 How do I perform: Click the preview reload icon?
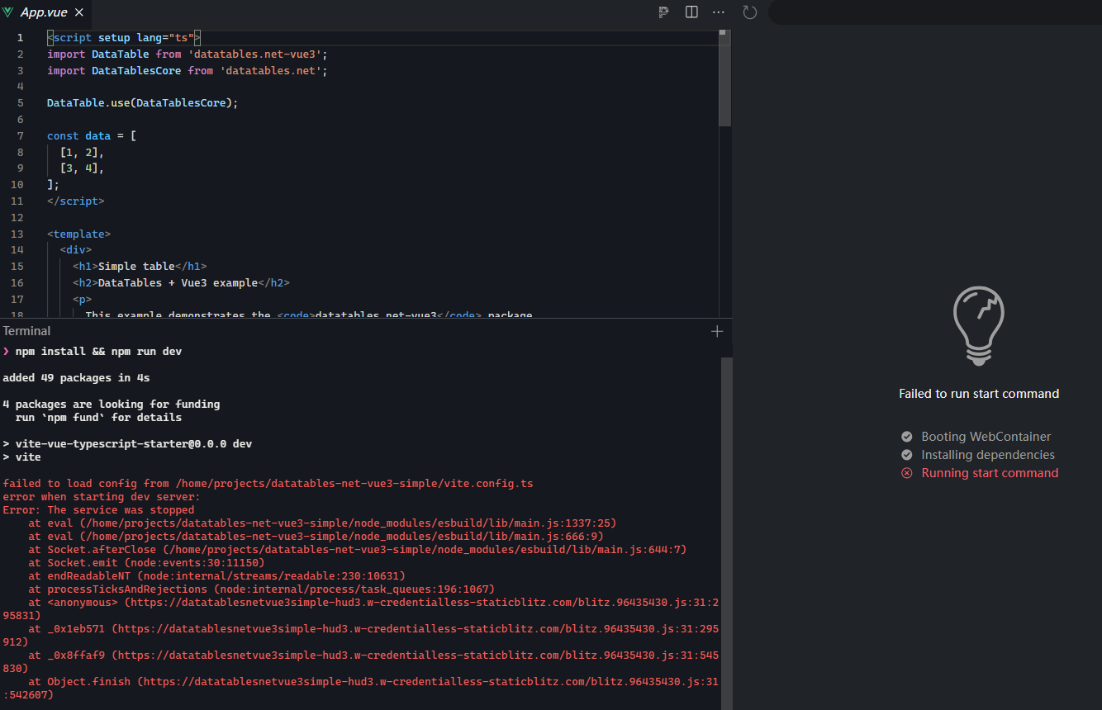[750, 12]
